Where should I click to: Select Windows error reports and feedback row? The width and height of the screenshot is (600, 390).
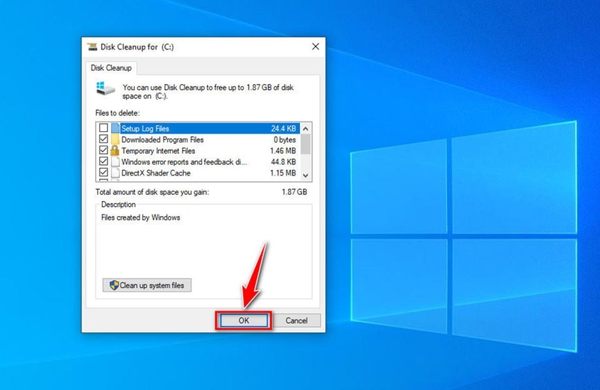point(184,161)
